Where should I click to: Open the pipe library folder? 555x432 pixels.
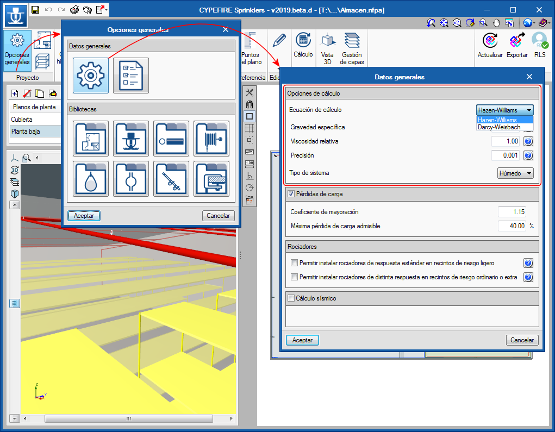171,139
